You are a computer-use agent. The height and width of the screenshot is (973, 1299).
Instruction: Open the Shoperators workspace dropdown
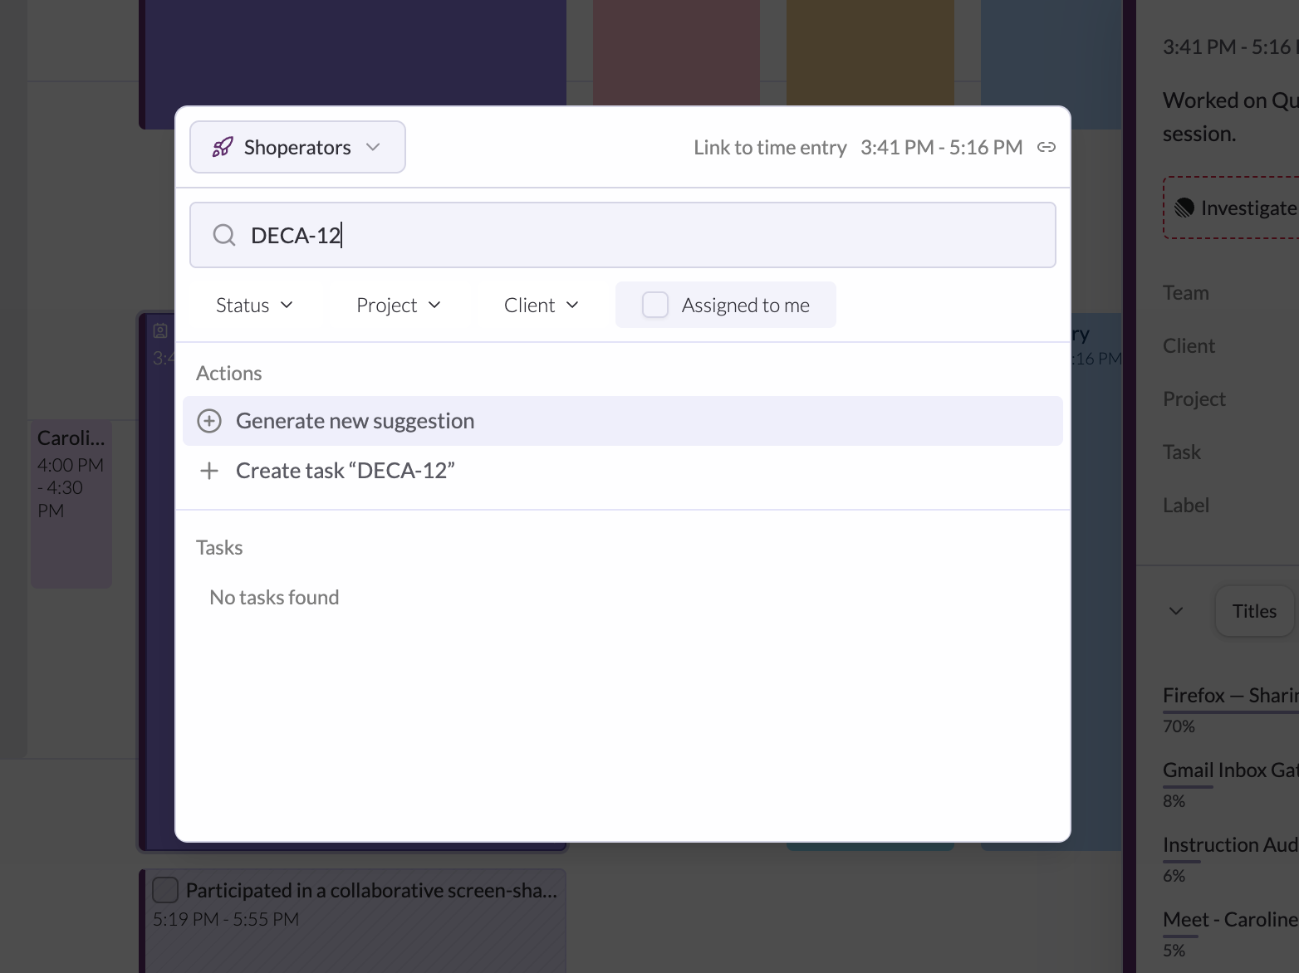(297, 147)
